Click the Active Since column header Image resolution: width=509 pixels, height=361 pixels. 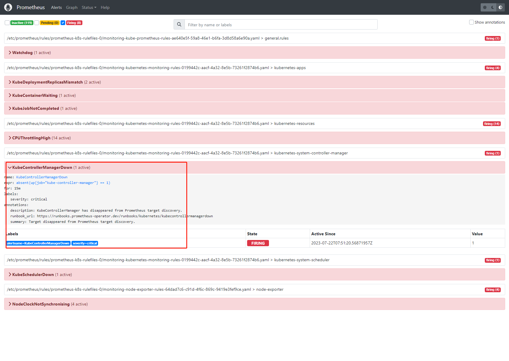[x=323, y=234]
